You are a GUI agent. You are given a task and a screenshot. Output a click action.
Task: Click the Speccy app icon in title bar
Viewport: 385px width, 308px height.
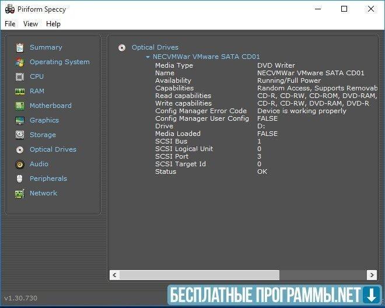pyautogui.click(x=10, y=9)
